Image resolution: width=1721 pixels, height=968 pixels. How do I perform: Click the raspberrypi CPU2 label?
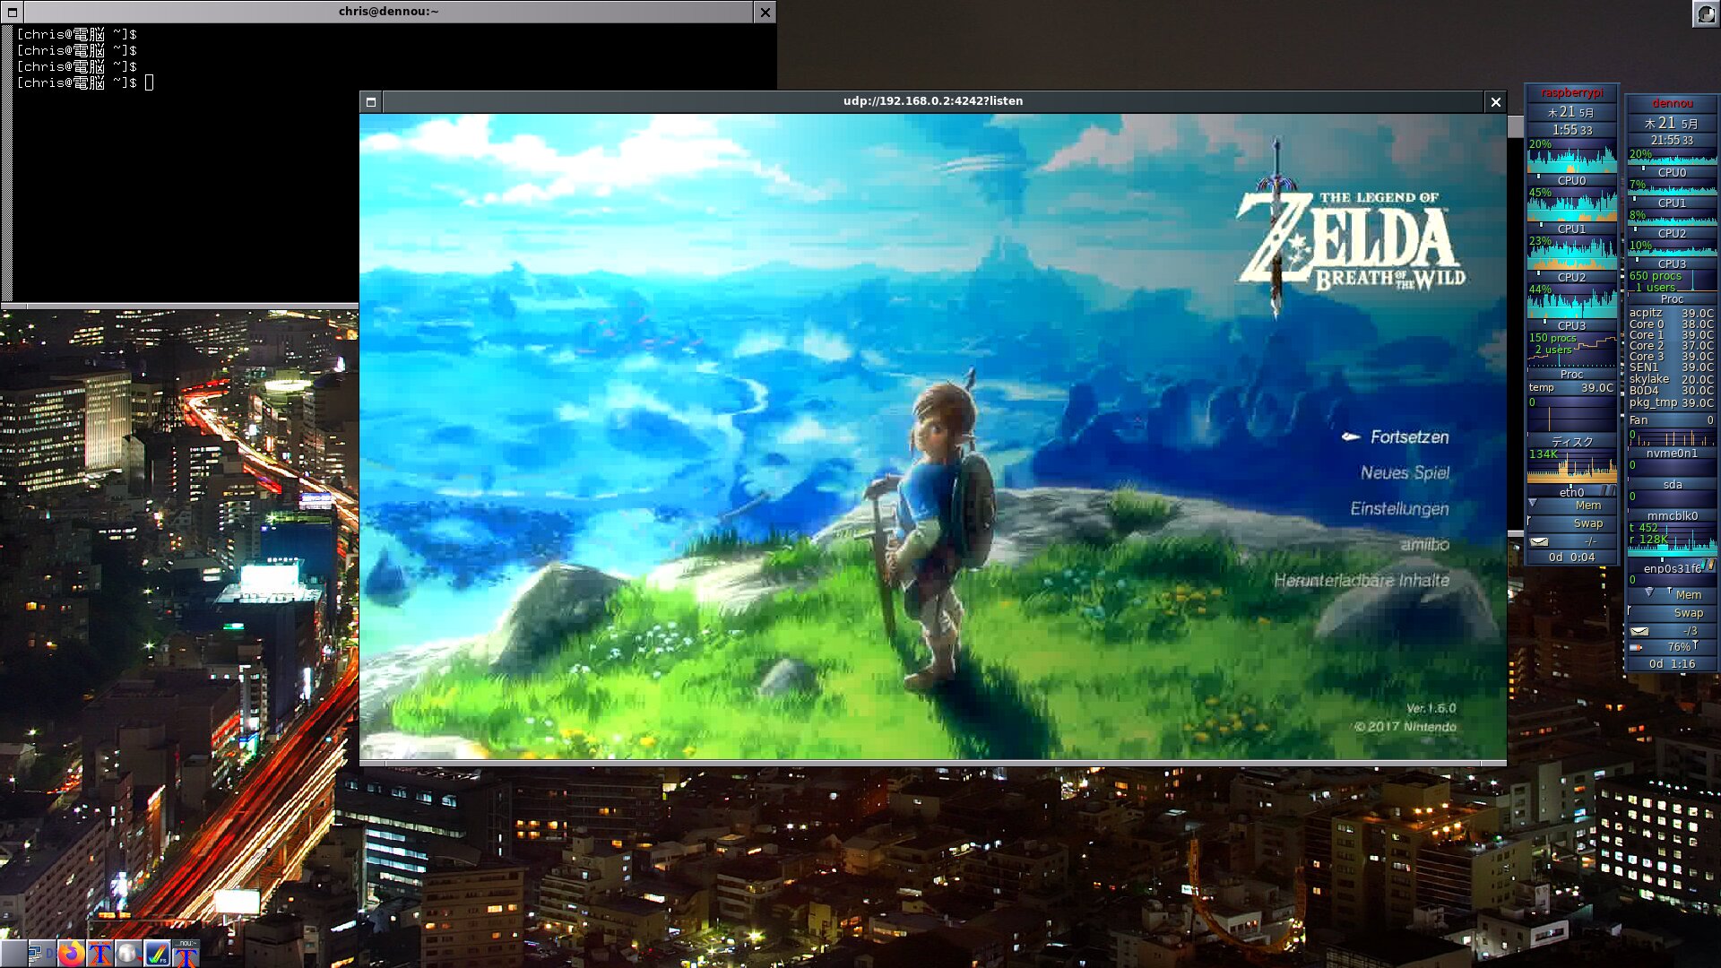coord(1572,277)
